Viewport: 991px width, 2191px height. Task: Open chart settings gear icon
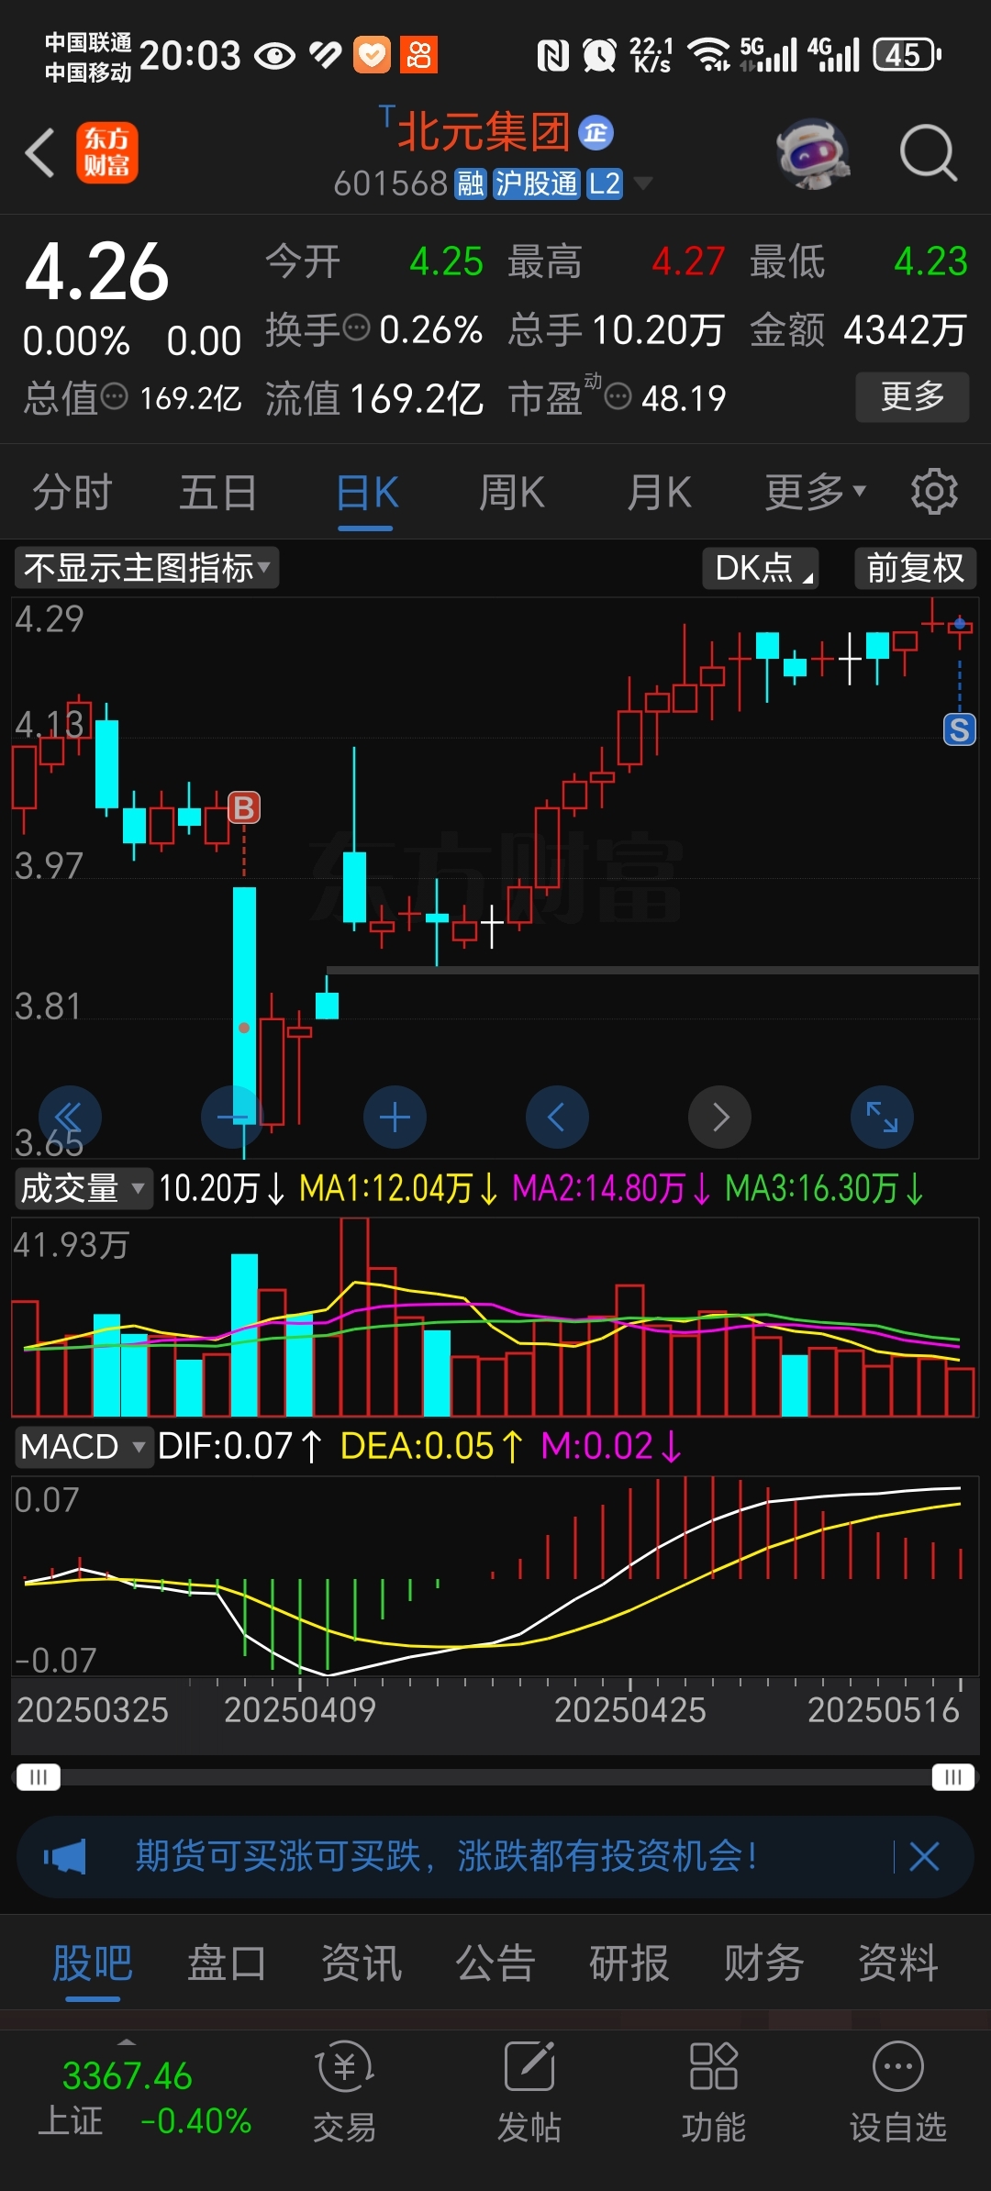934,492
